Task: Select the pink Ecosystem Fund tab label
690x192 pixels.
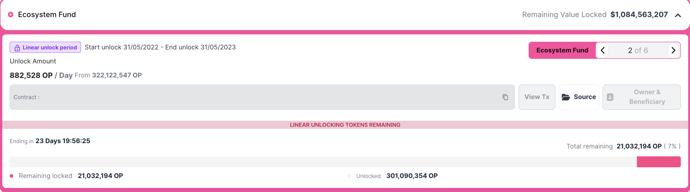Action: pos(562,50)
